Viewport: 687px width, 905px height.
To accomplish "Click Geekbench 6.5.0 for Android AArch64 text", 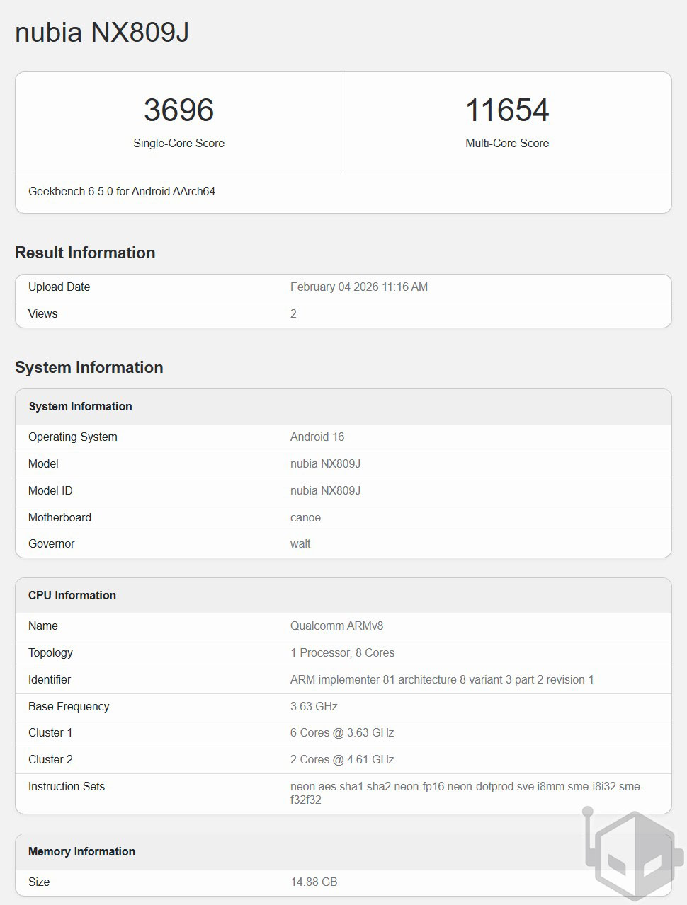I will coord(122,191).
